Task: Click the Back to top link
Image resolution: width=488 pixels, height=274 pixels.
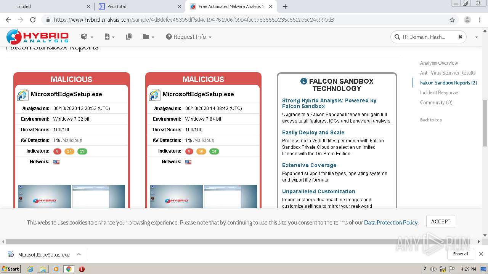Action: pyautogui.click(x=431, y=120)
